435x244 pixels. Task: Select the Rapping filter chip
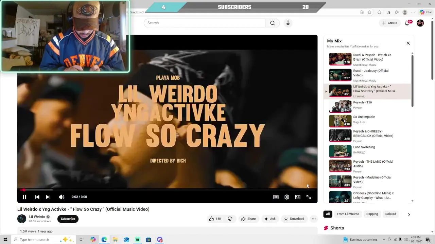click(x=372, y=214)
